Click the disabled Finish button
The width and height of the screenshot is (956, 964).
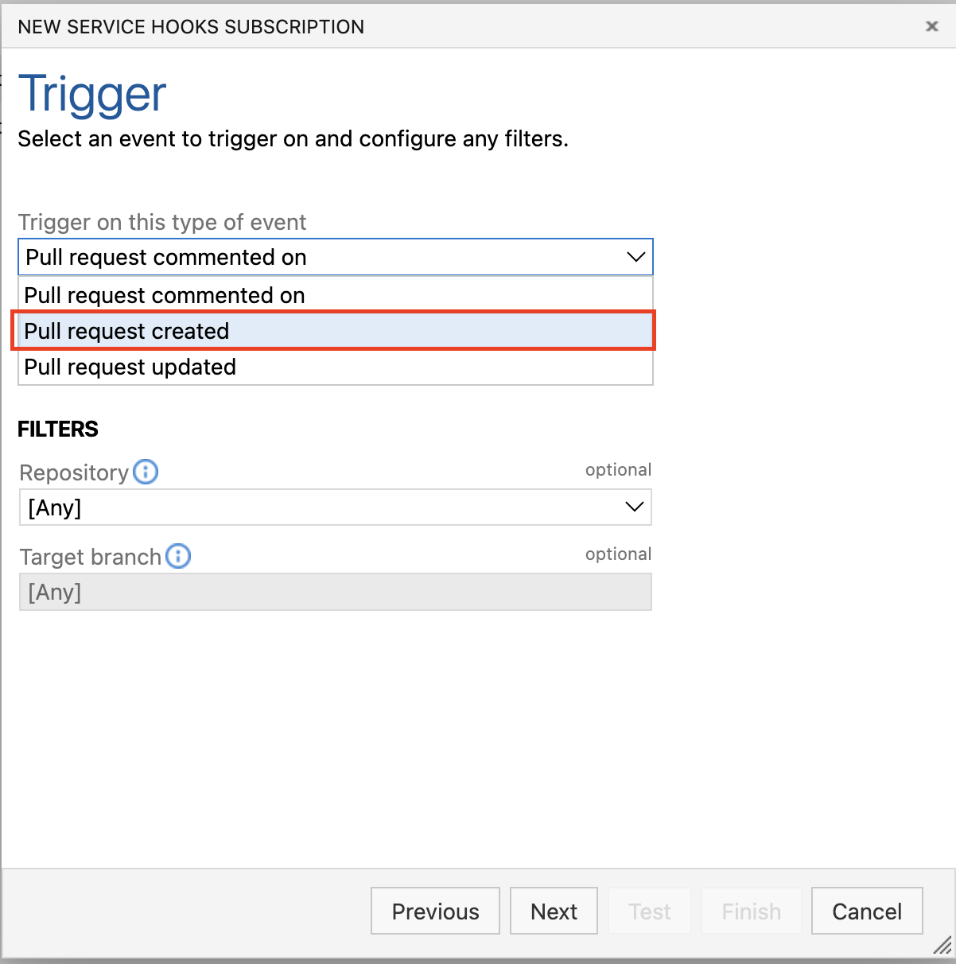pyautogui.click(x=751, y=911)
